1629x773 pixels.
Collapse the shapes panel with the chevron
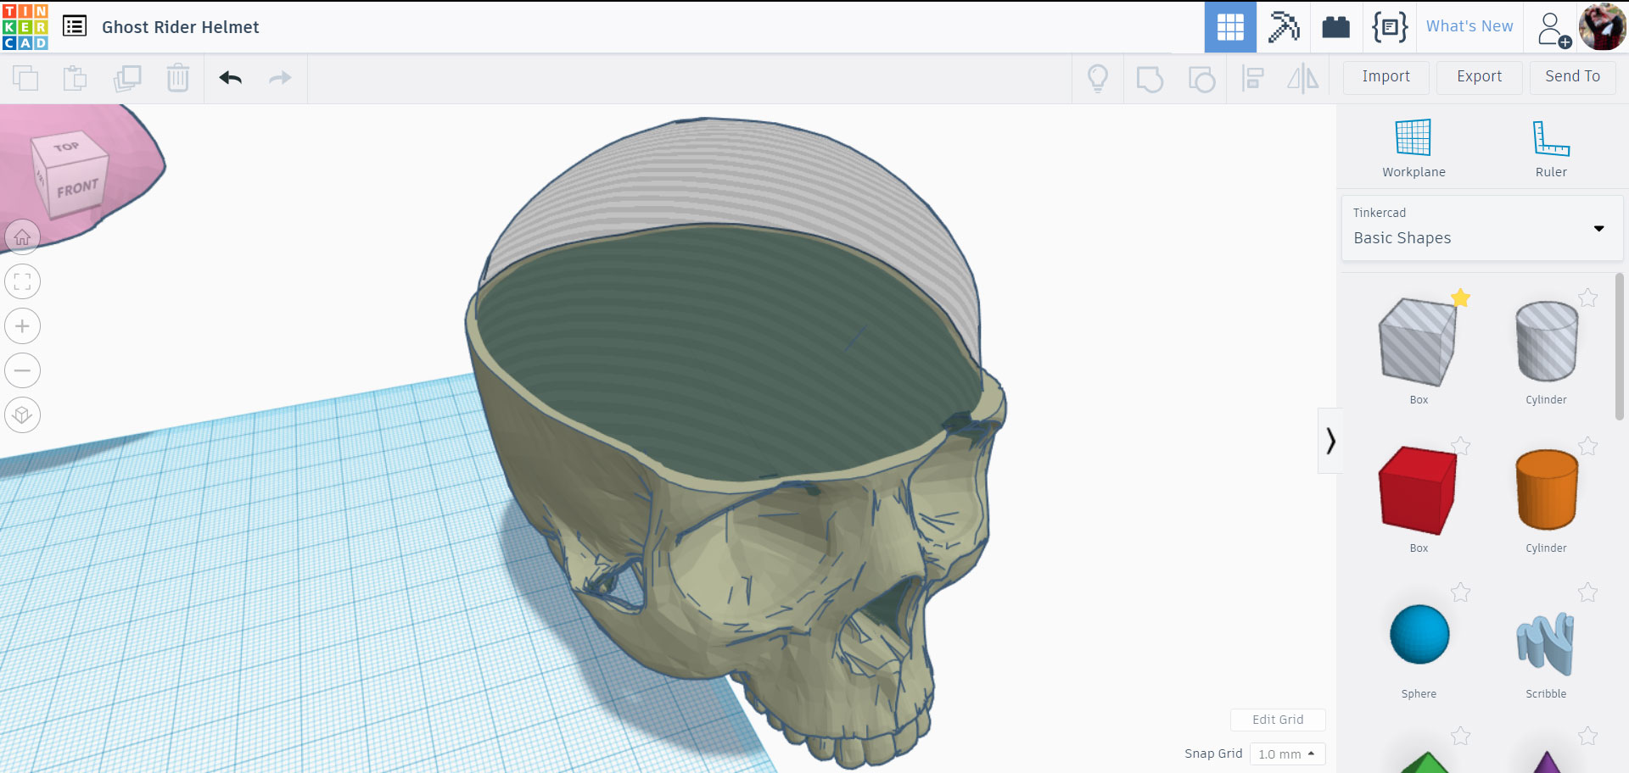click(x=1330, y=441)
